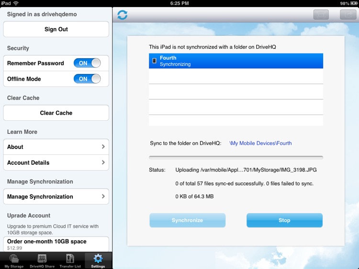Screen dimensions: 359x269
Task: Tap the 6:25 PM clock
Action: [x=179, y=3]
